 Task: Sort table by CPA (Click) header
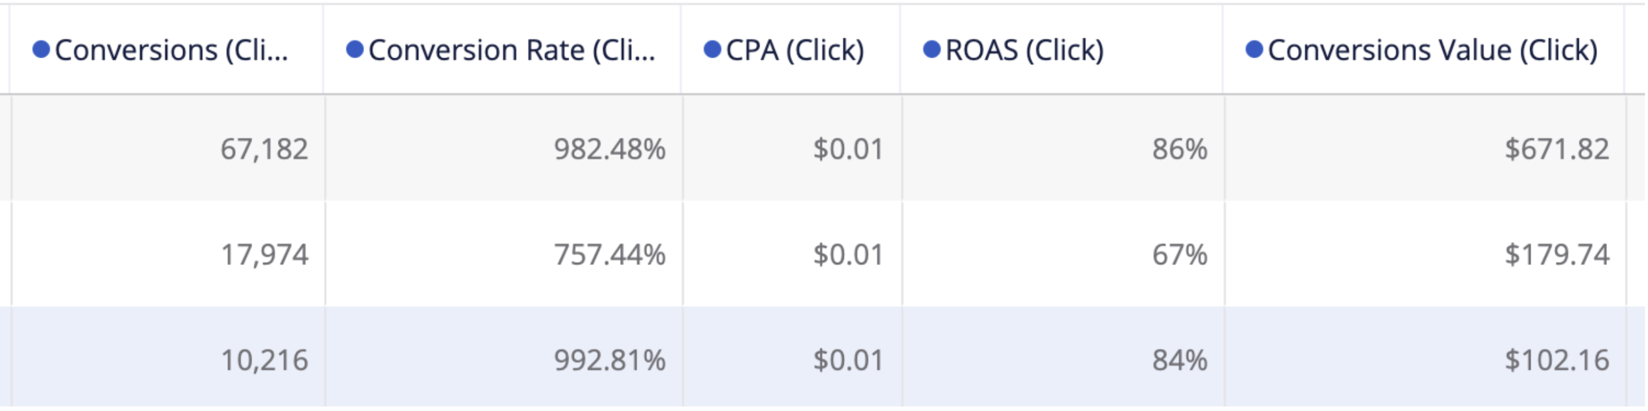(x=795, y=50)
